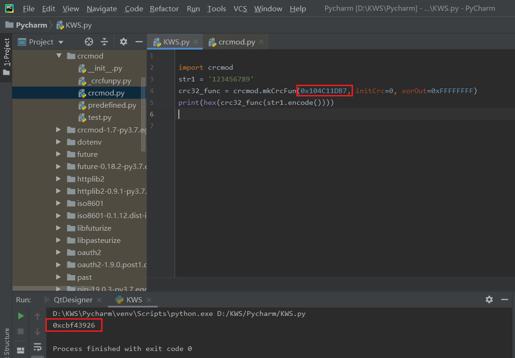The width and height of the screenshot is (515, 358).
Task: Expand the iso8601 folder
Action: point(59,203)
